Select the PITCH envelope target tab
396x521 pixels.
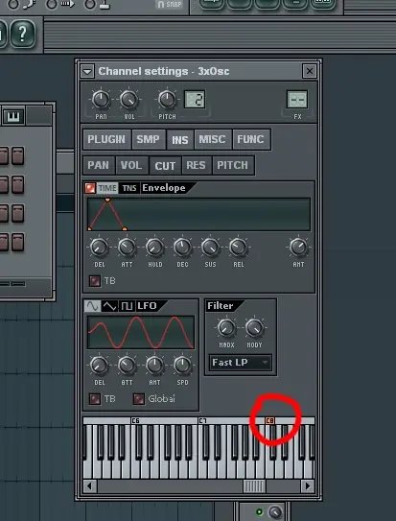233,165
